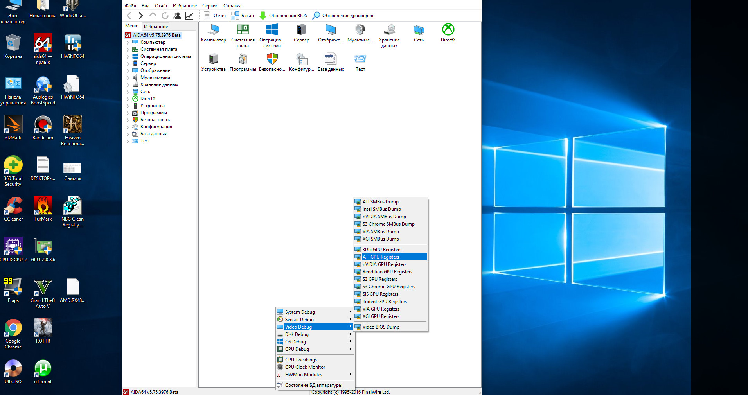The width and height of the screenshot is (748, 395).
Task: Select the Google Chrome desktop icon
Action: (x=13, y=334)
